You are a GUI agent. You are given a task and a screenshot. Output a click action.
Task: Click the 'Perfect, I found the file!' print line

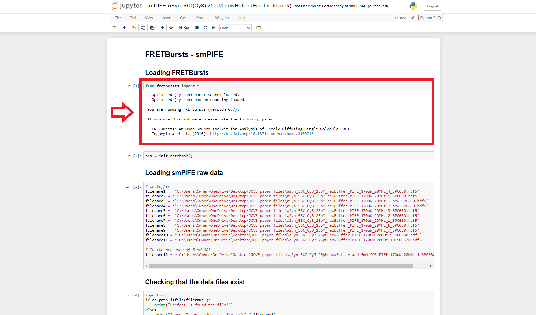click(194, 305)
